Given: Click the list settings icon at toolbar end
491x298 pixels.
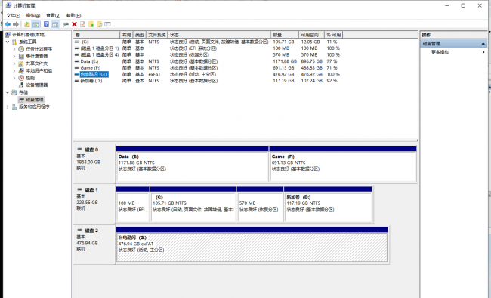Looking at the screenshot, I should coord(108,24).
